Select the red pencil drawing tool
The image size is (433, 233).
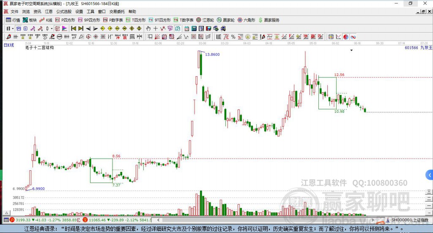tap(8, 36)
